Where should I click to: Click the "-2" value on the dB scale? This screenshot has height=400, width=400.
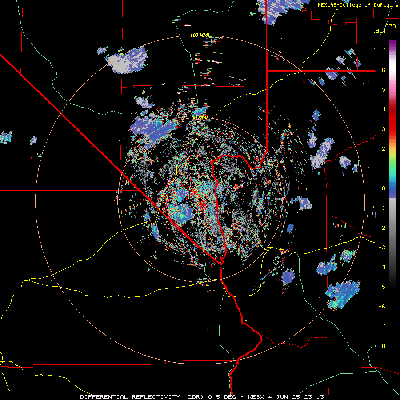point(382,228)
